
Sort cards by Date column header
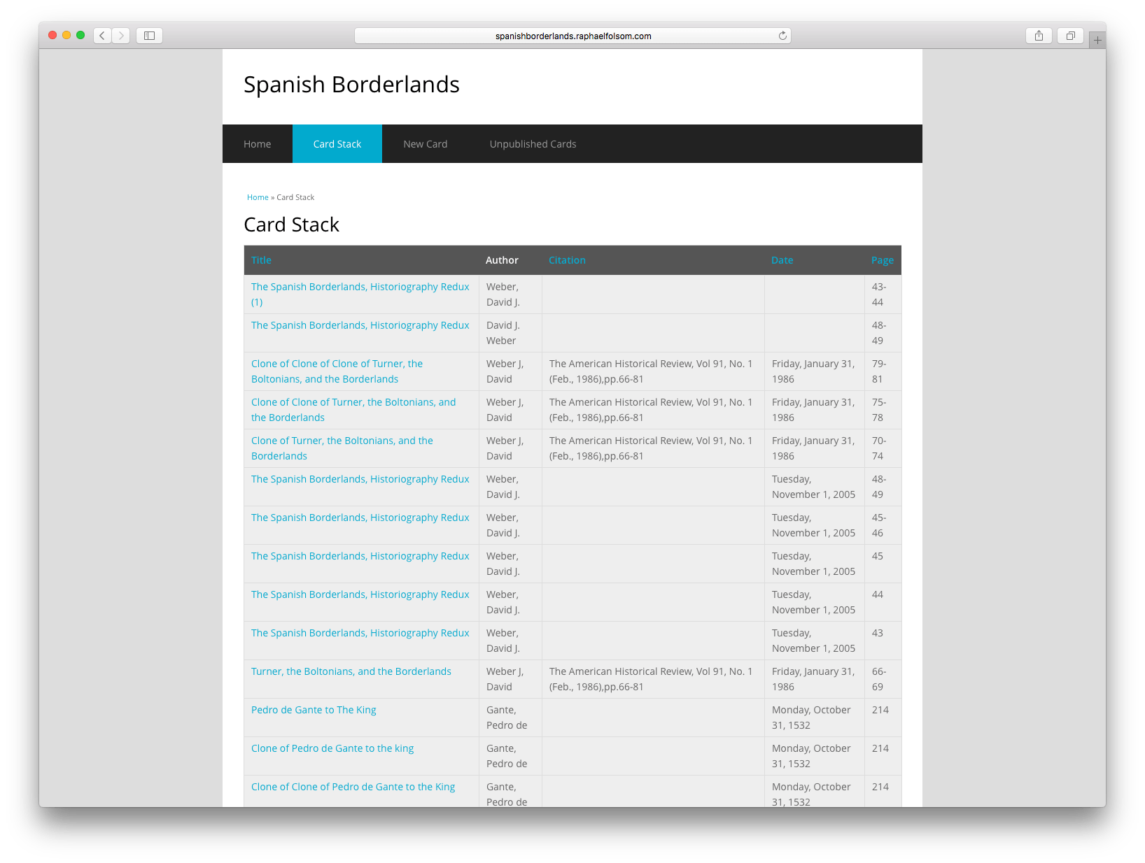[782, 260]
